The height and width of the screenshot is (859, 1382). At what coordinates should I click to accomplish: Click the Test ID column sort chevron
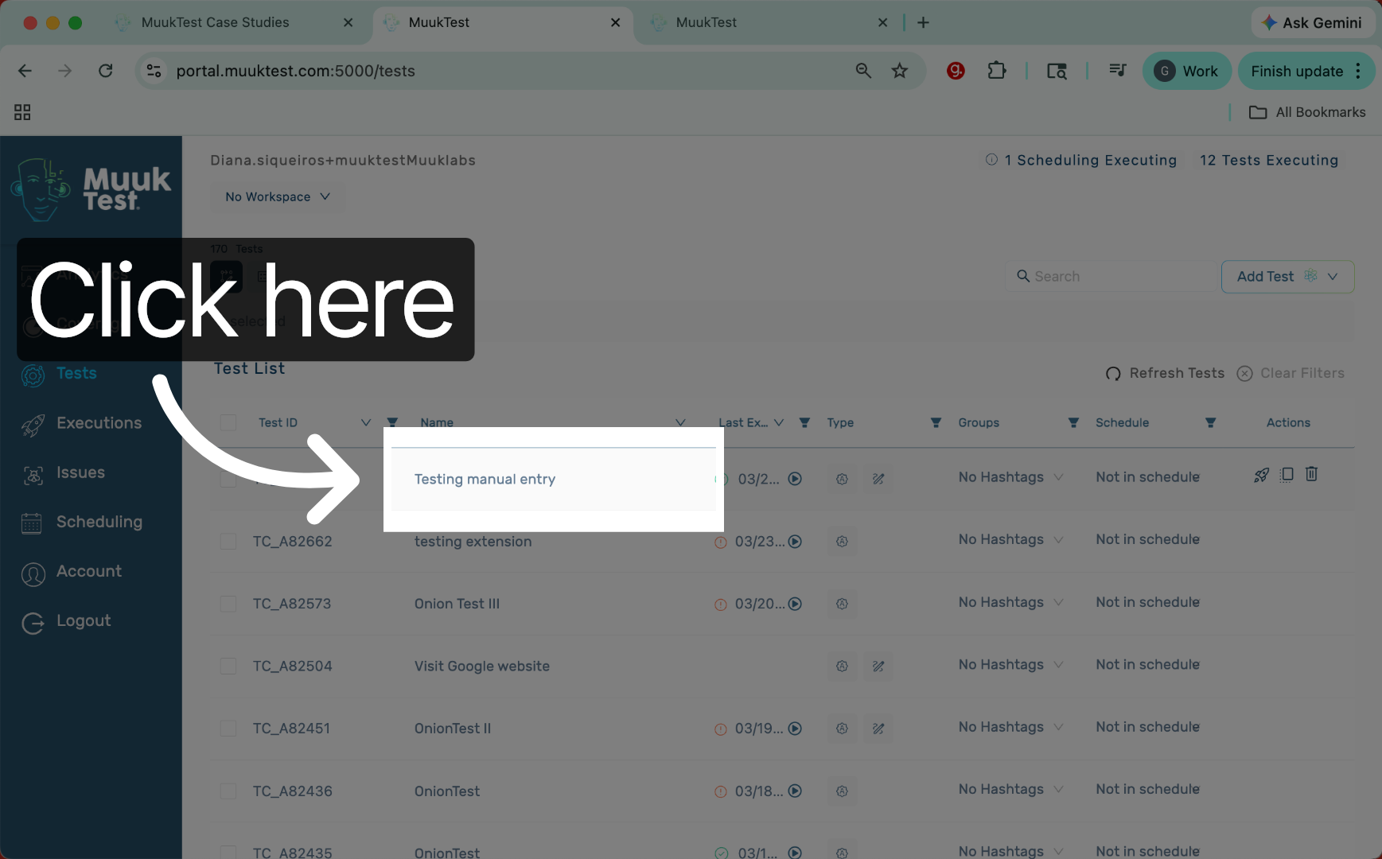pos(366,422)
